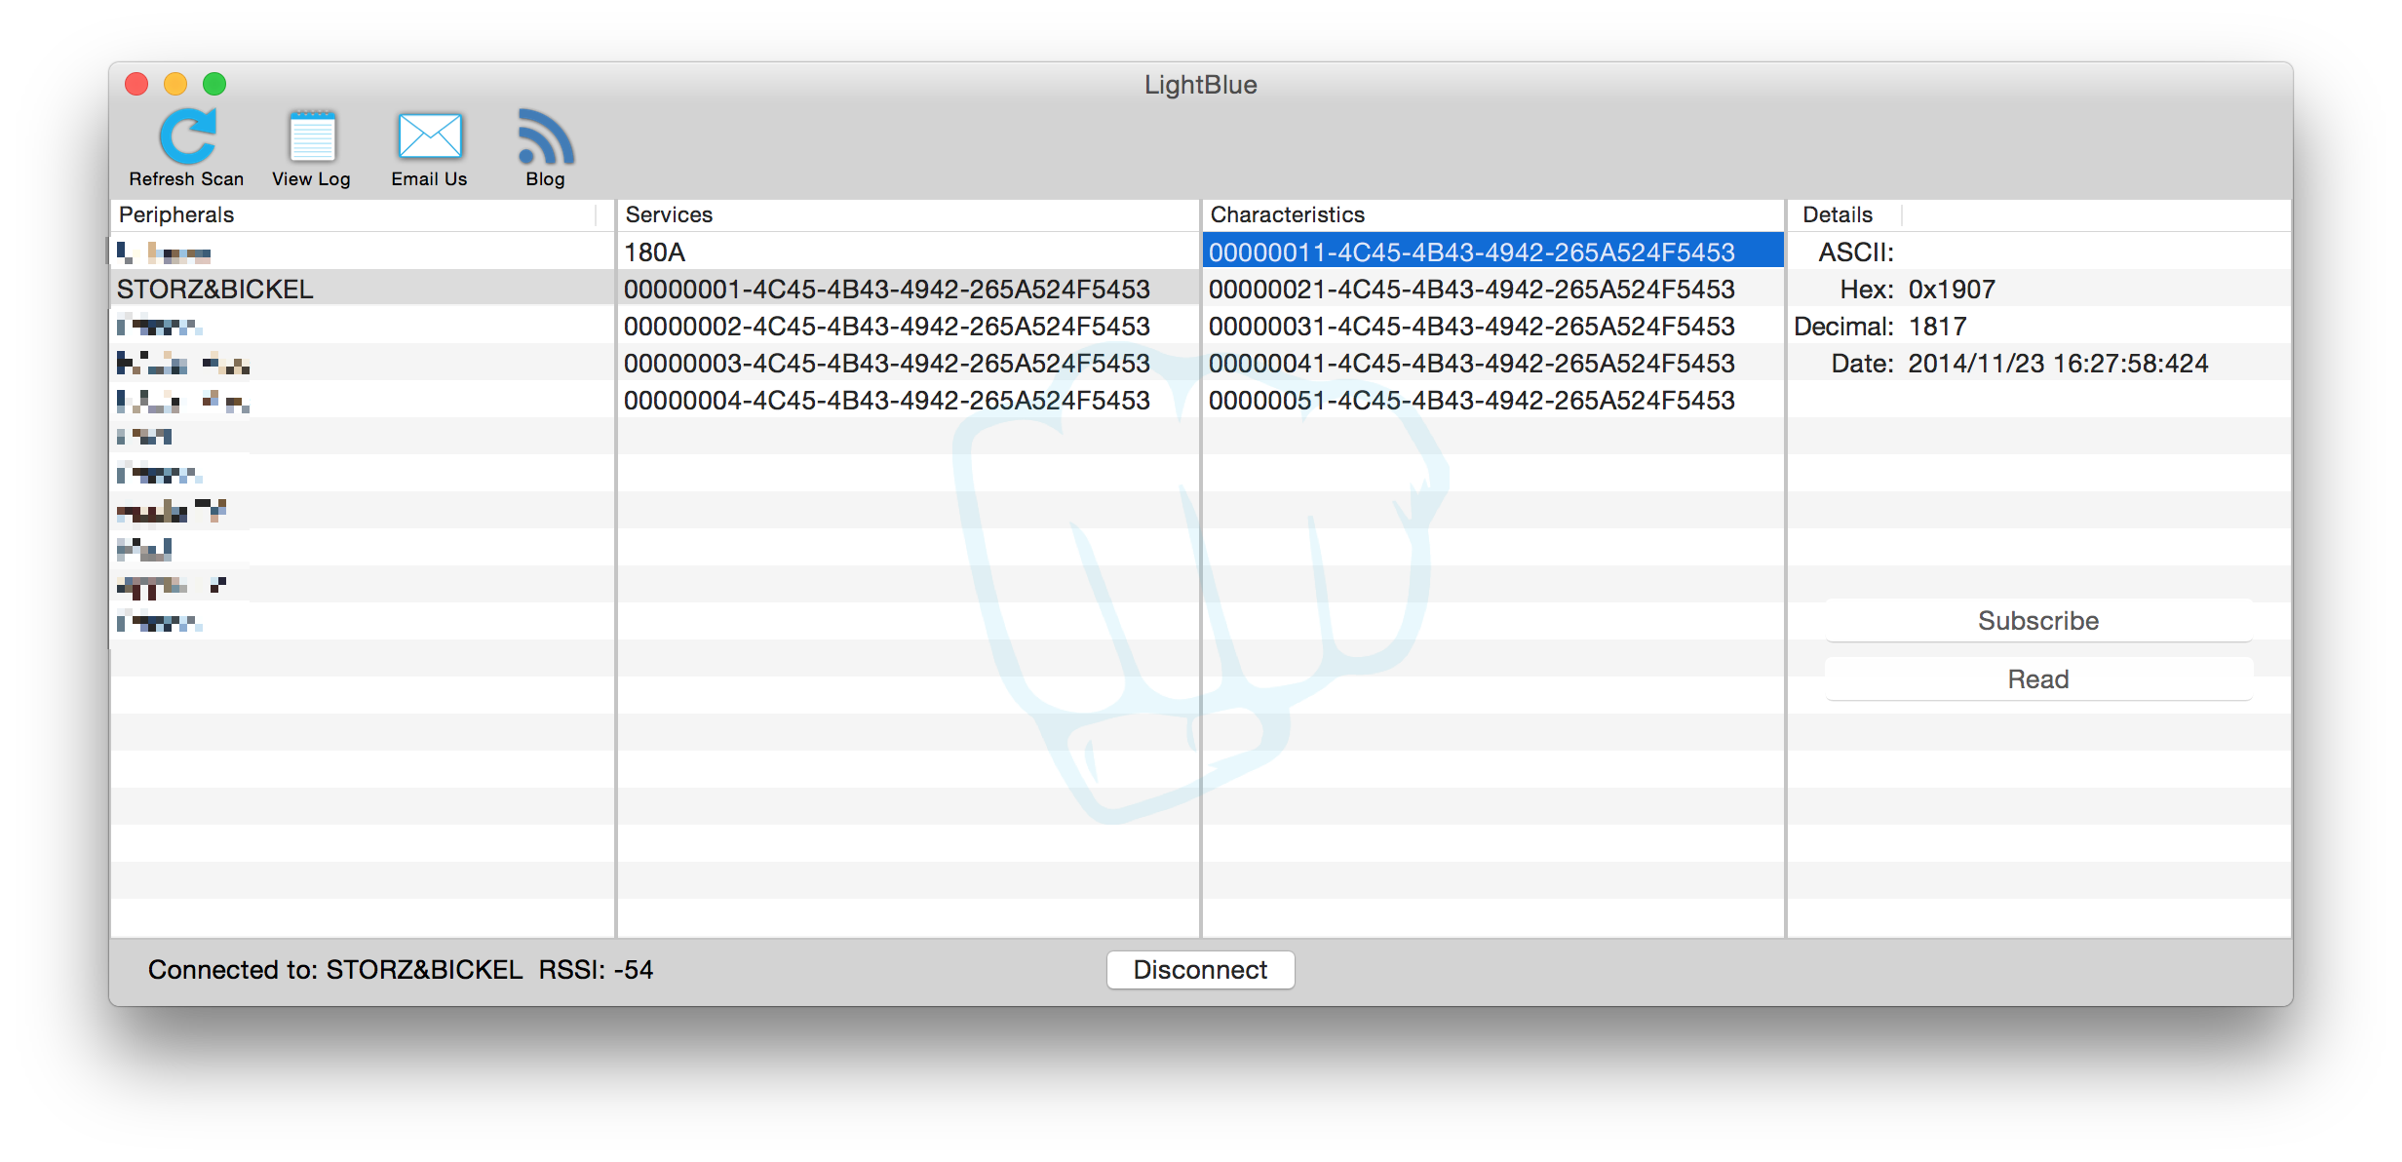Click the Read button

pyautogui.click(x=2038, y=679)
